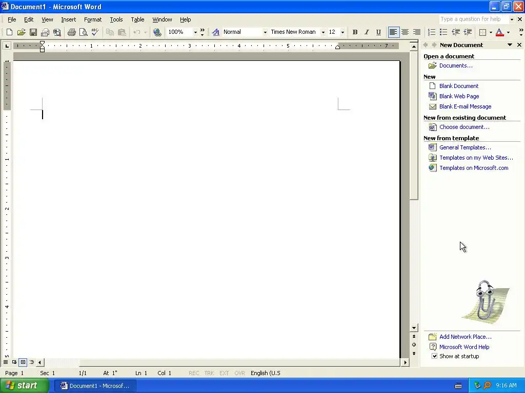
Task: Toggle OVR overtype mode in status bar
Action: pyautogui.click(x=240, y=373)
